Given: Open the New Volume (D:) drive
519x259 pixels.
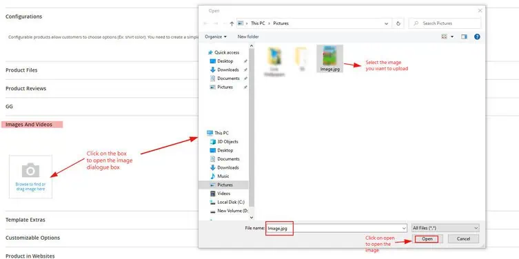Looking at the screenshot, I should point(232,211).
